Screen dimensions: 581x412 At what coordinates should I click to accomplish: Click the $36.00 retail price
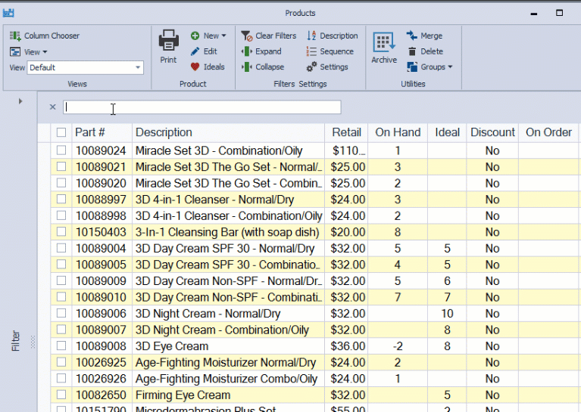[x=348, y=346]
